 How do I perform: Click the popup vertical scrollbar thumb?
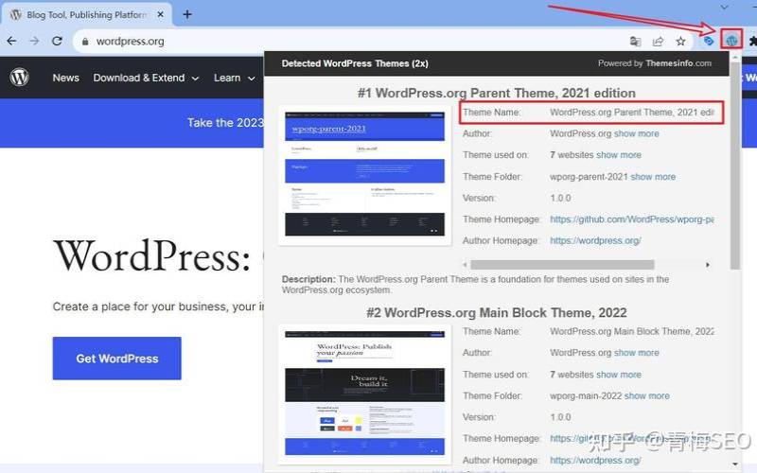[x=735, y=164]
